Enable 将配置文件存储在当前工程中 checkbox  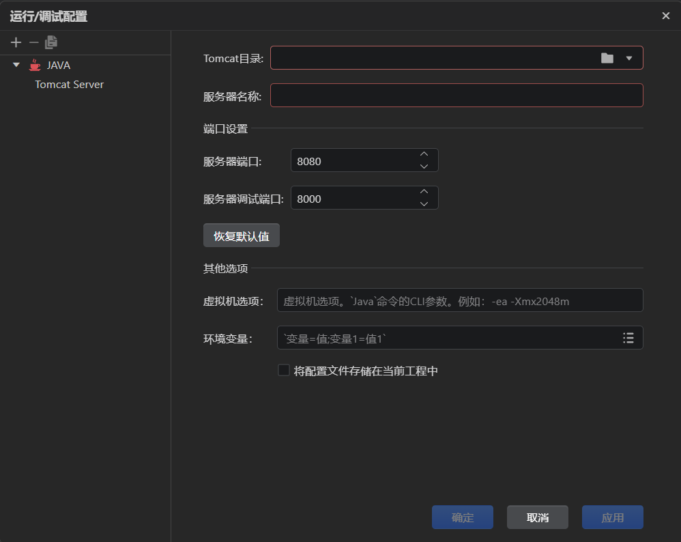tap(284, 370)
